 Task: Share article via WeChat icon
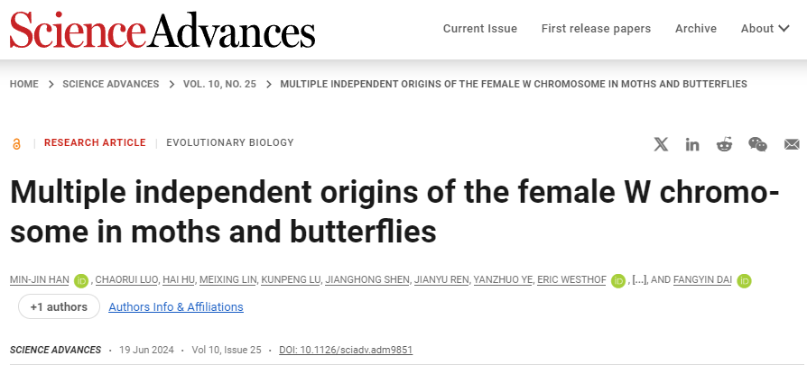tap(757, 144)
